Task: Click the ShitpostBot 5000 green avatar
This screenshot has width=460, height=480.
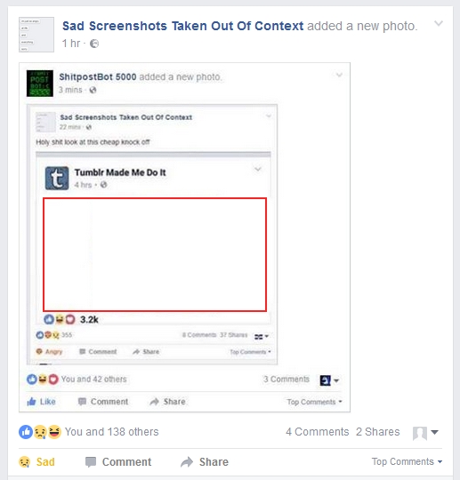Action: pyautogui.click(x=40, y=84)
